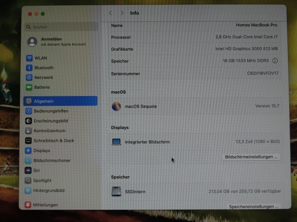The width and height of the screenshot is (297, 222).
Task: Click the macOS Sequoia name text
Action: [141, 106]
